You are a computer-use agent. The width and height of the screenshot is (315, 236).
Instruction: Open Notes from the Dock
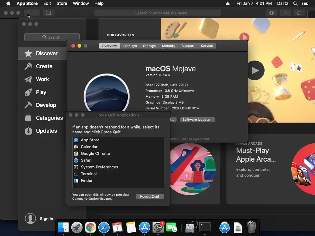131,228
